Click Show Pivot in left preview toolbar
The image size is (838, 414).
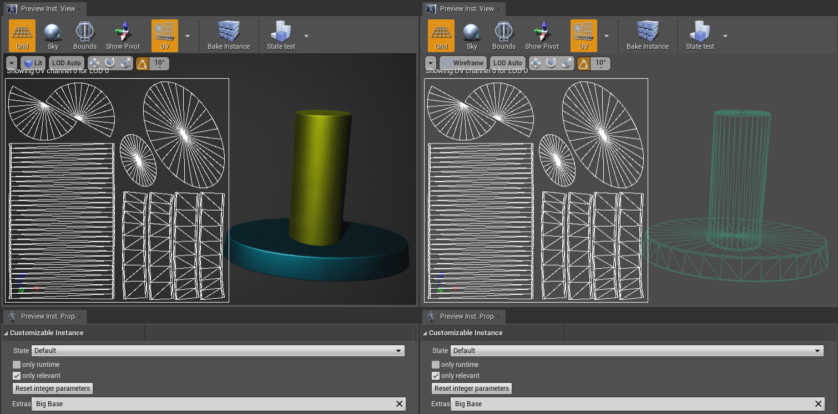click(x=123, y=35)
